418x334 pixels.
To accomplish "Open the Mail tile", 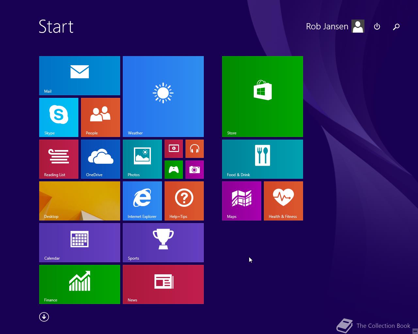I will 80,76.
